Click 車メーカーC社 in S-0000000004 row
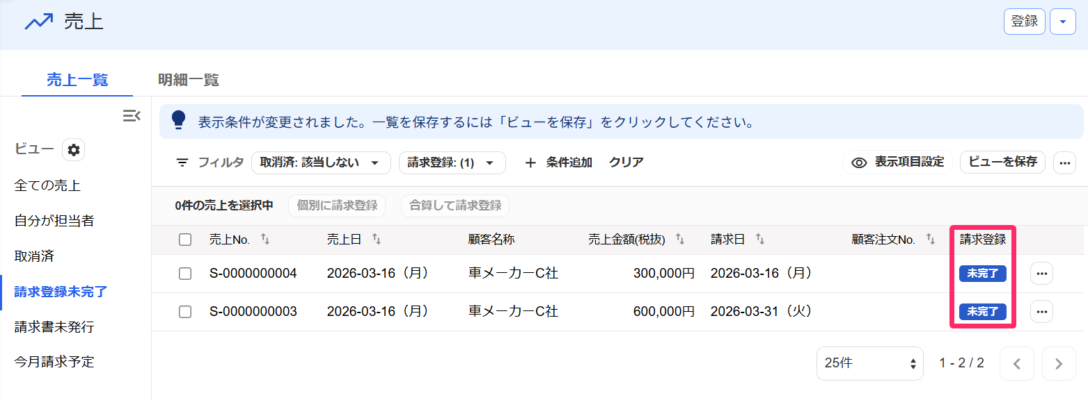 tap(513, 274)
